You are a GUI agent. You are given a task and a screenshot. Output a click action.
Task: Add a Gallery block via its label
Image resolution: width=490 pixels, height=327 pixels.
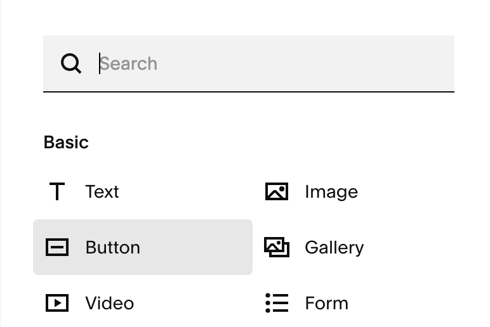334,248
